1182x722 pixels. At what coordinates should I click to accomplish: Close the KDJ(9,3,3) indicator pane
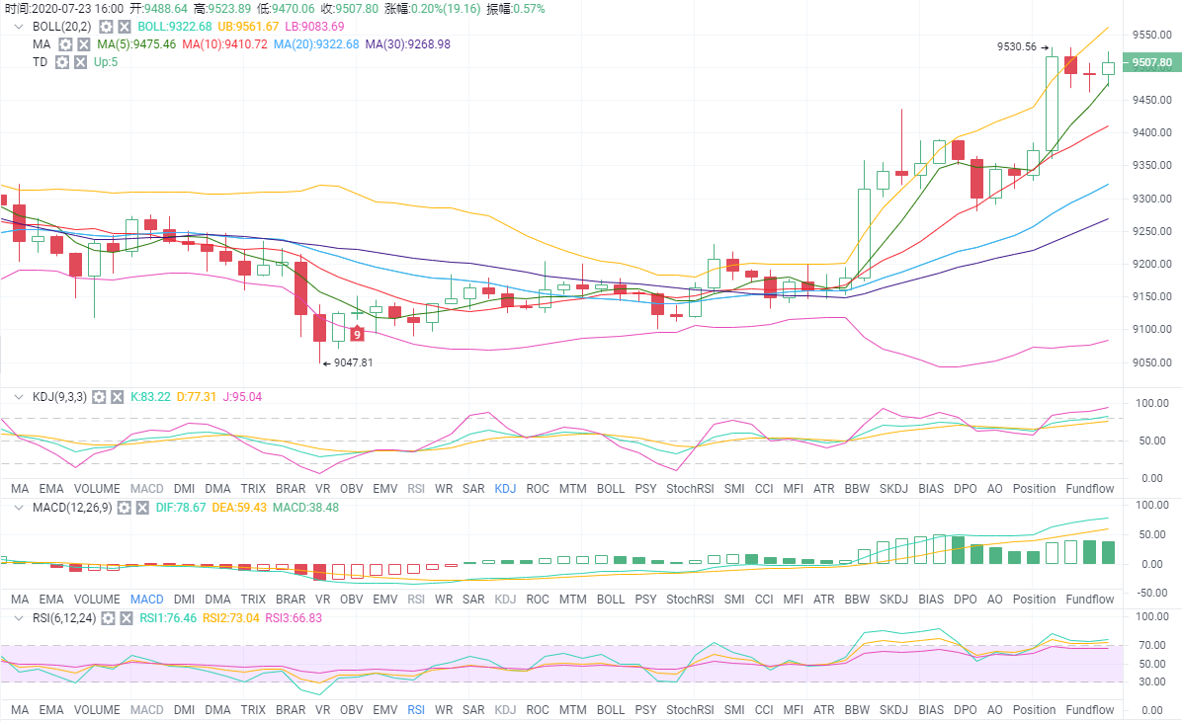click(x=118, y=397)
